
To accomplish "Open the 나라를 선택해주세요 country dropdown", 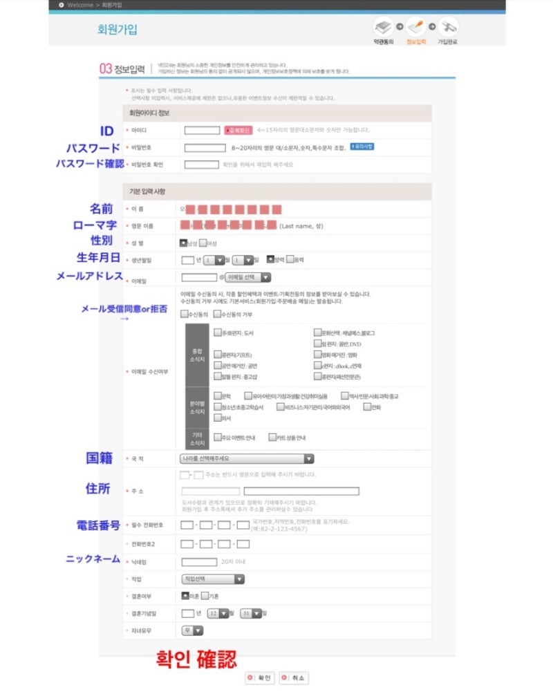I will tap(247, 458).
